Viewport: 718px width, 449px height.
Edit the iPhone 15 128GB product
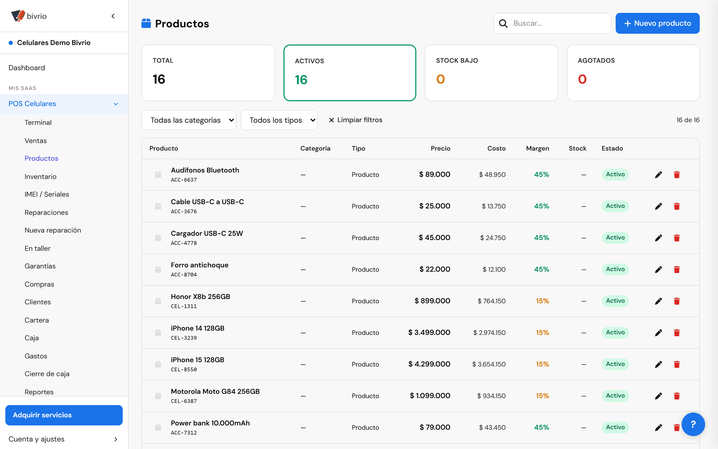pyautogui.click(x=658, y=364)
